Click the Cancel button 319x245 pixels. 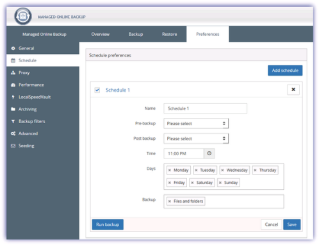272,224
